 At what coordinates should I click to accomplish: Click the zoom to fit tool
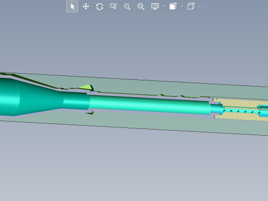[141, 7]
